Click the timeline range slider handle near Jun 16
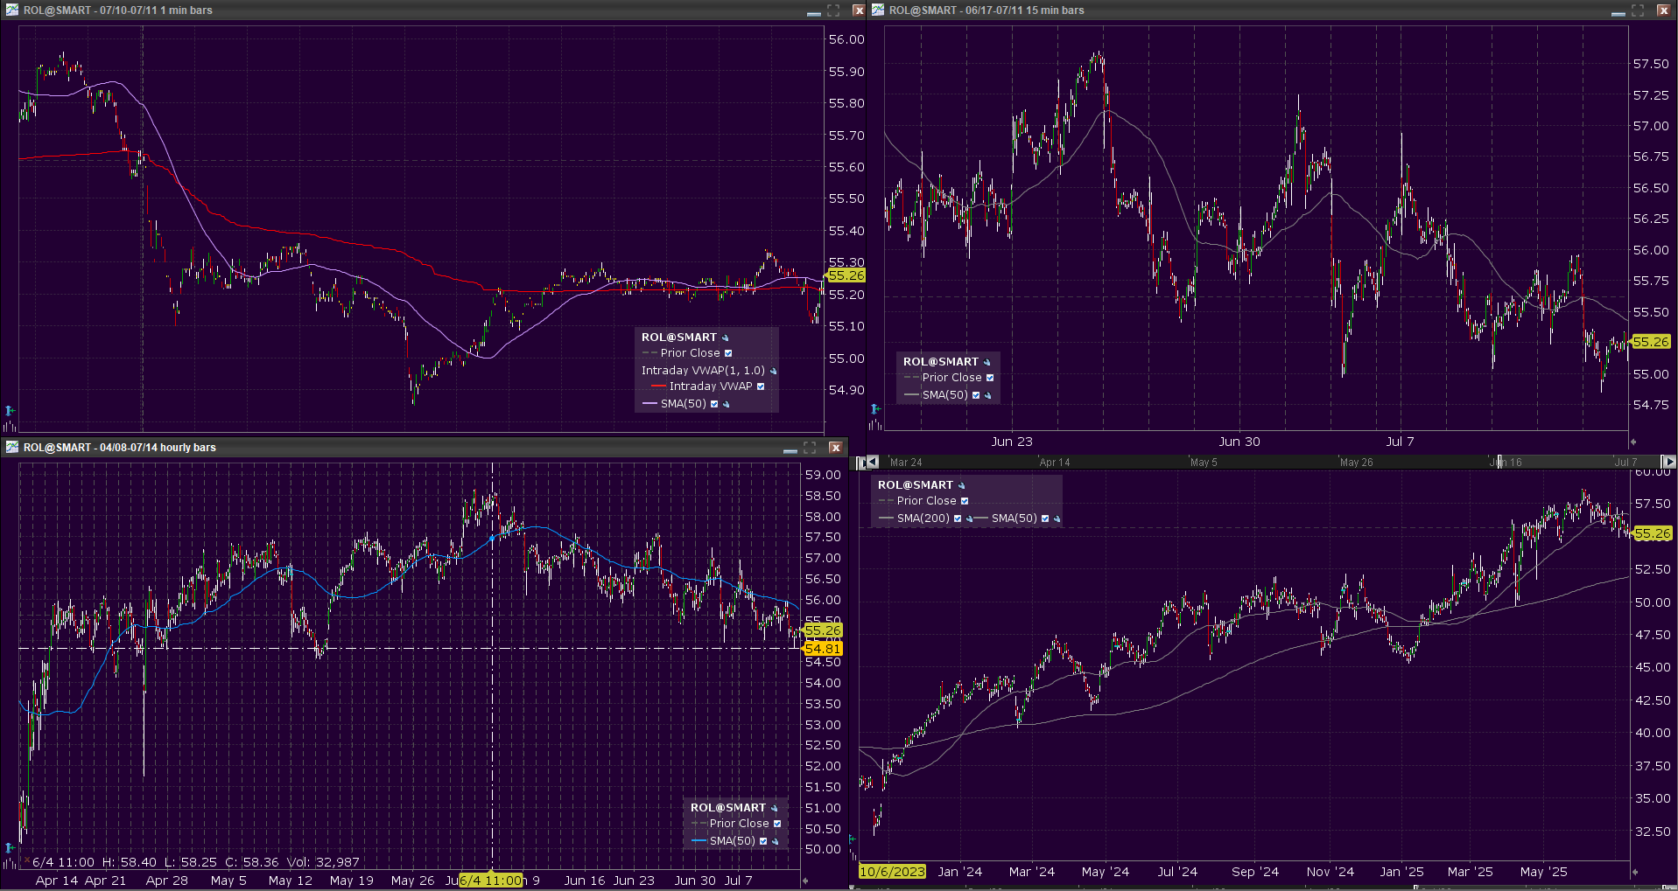 tap(1499, 462)
